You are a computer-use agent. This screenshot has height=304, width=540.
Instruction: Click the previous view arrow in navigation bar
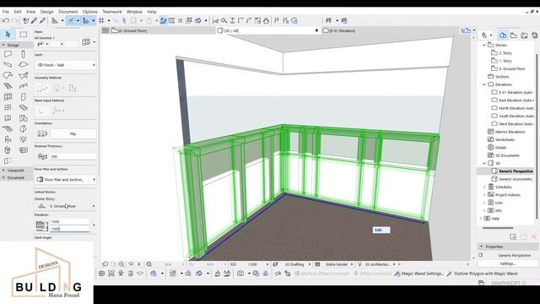105,264
